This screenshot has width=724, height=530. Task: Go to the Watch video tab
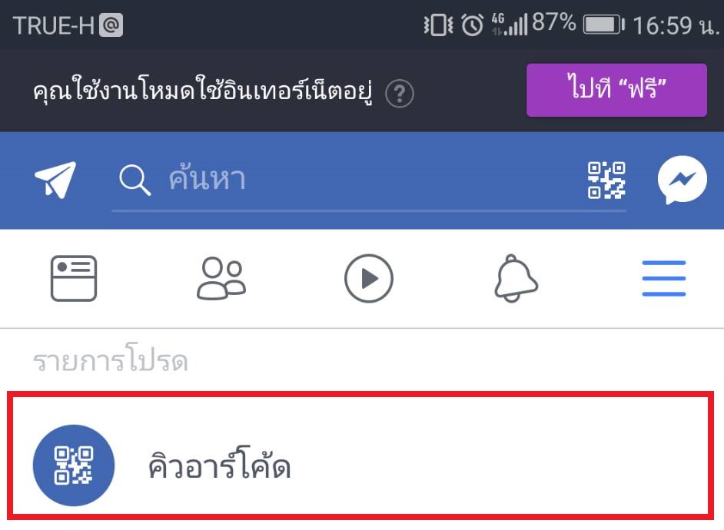tap(368, 278)
